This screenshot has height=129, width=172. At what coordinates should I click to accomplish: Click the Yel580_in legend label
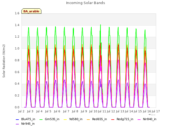point(76,119)
